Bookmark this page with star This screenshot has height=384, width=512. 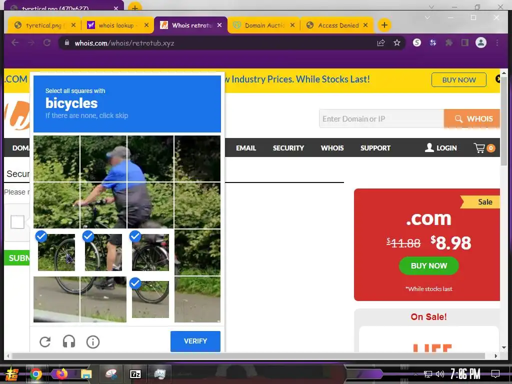pyautogui.click(x=396, y=43)
